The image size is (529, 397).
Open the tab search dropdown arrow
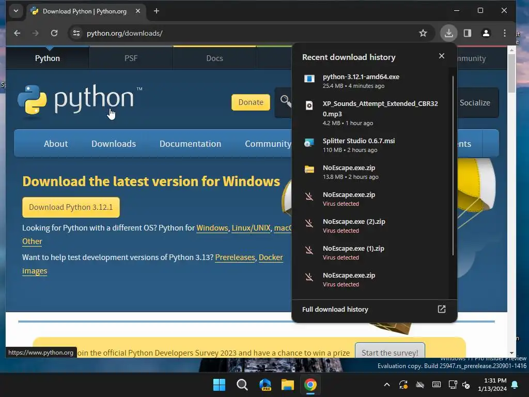click(16, 11)
